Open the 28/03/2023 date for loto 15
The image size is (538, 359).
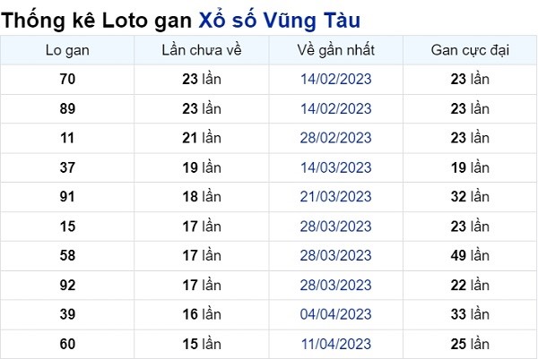336,227
